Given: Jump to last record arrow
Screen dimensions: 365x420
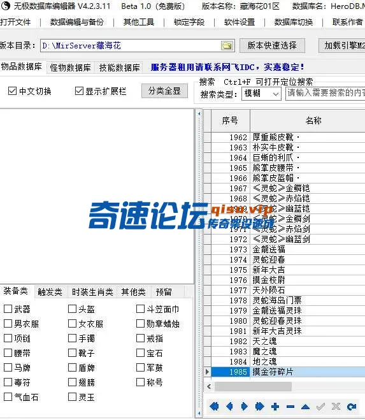Looking at the screenshot, I should 259,407.
